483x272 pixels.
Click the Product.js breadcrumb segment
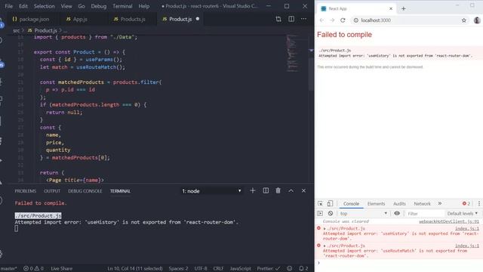point(42,30)
